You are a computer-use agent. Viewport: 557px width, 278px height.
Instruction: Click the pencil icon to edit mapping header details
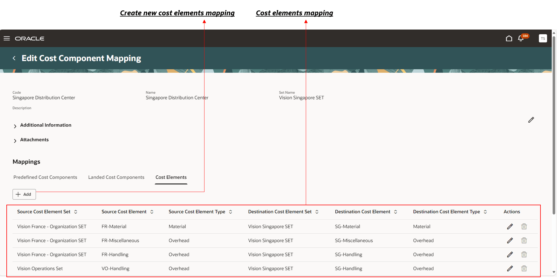point(531,120)
